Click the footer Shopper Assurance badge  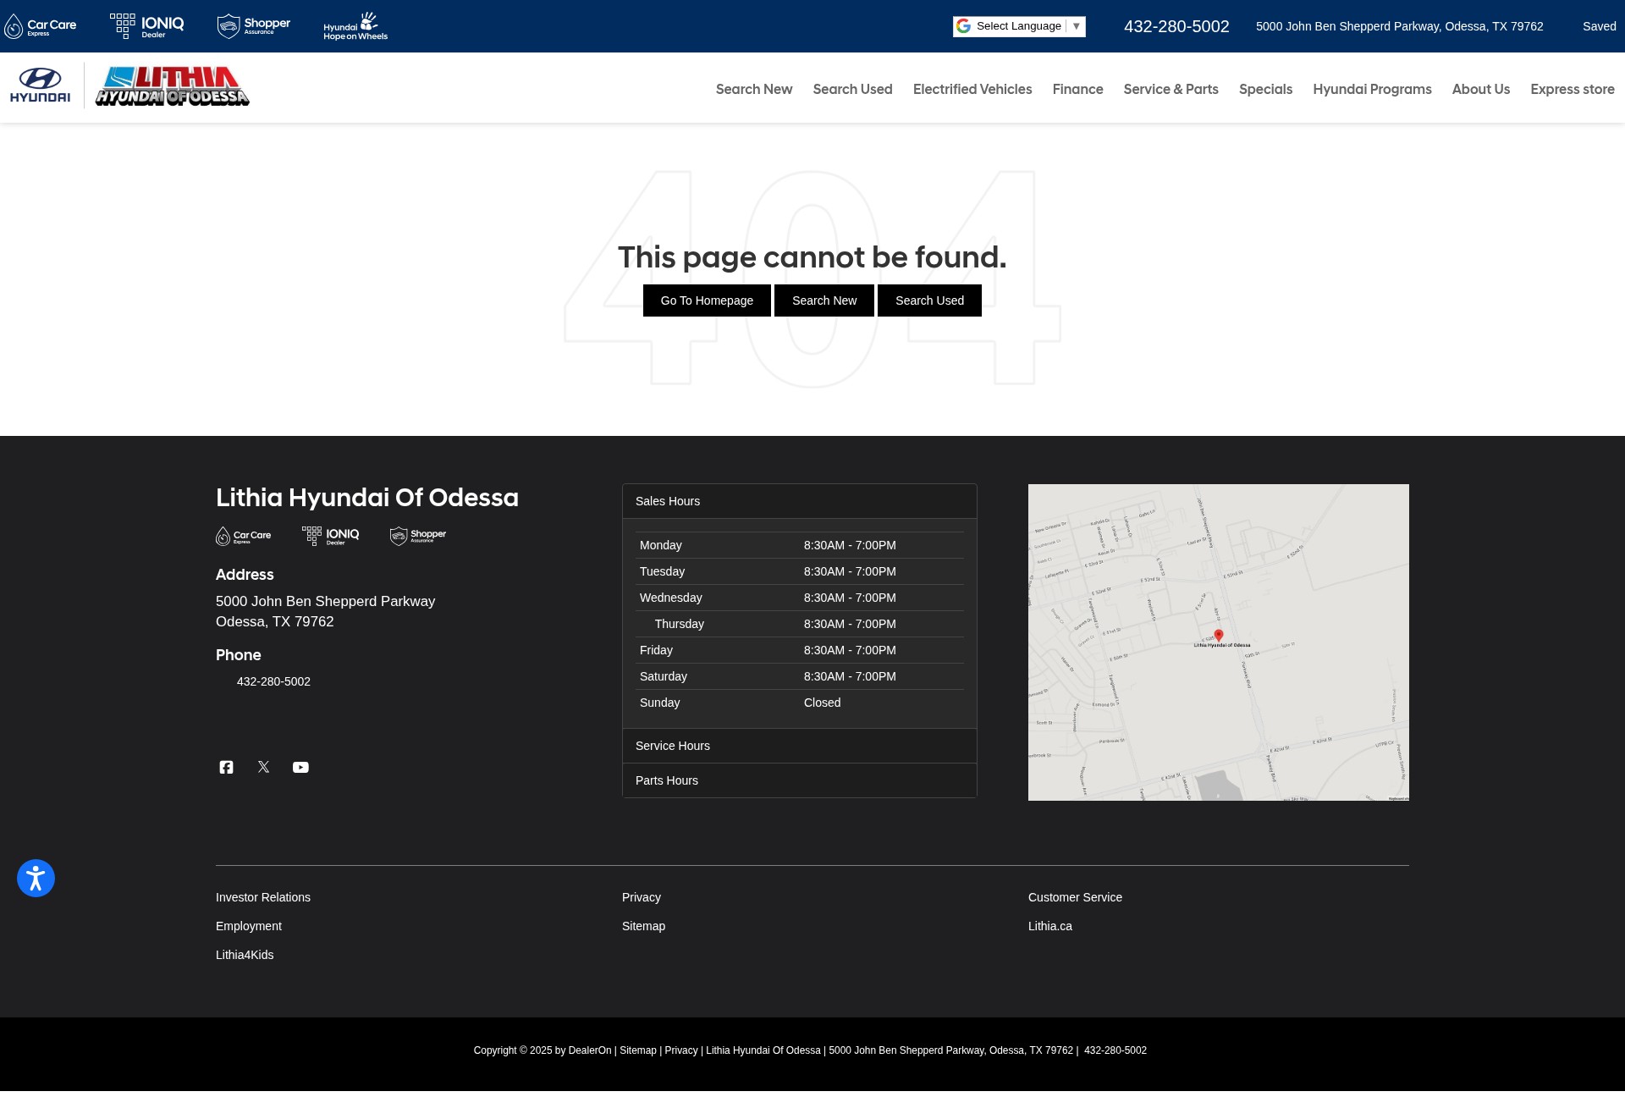pyautogui.click(x=418, y=536)
